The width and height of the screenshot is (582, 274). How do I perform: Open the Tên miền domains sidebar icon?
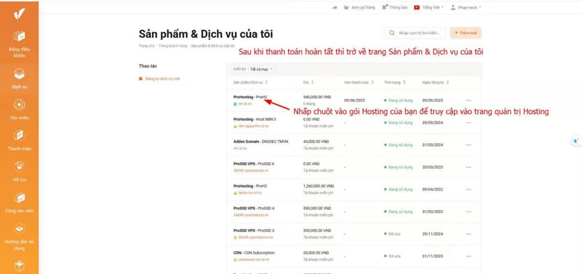point(20,105)
